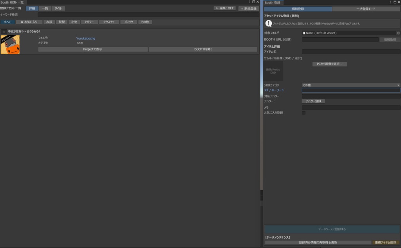Open Booth 検索・一覧 window options menu
Viewport: 401px width, 248px height.
(249, 2)
